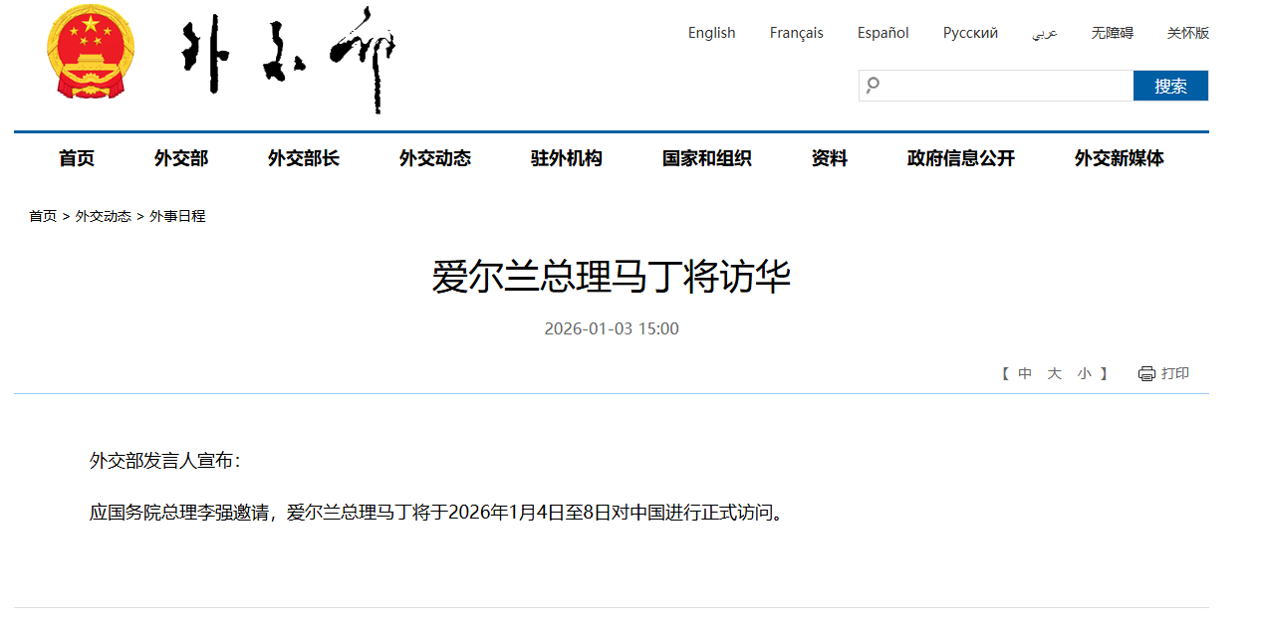Open the 首页 navigation menu item
The height and width of the screenshot is (637, 1261).
tap(76, 157)
